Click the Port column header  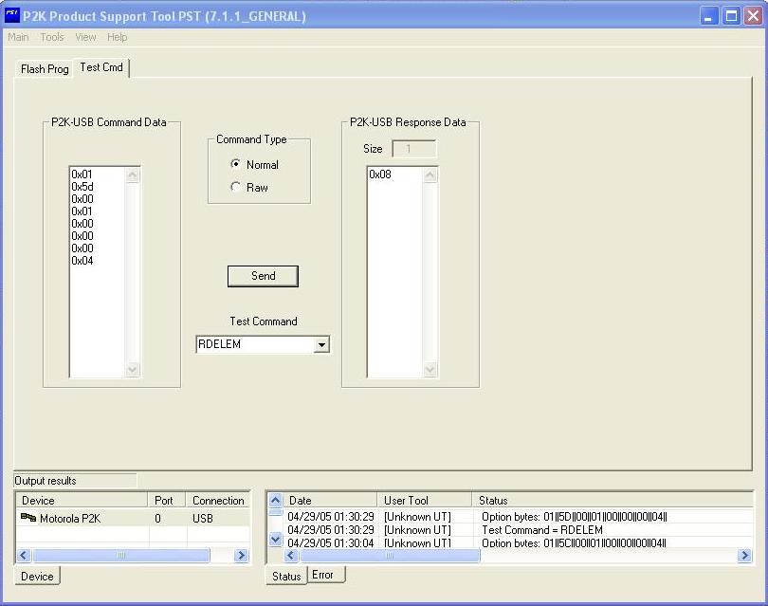coord(167,500)
